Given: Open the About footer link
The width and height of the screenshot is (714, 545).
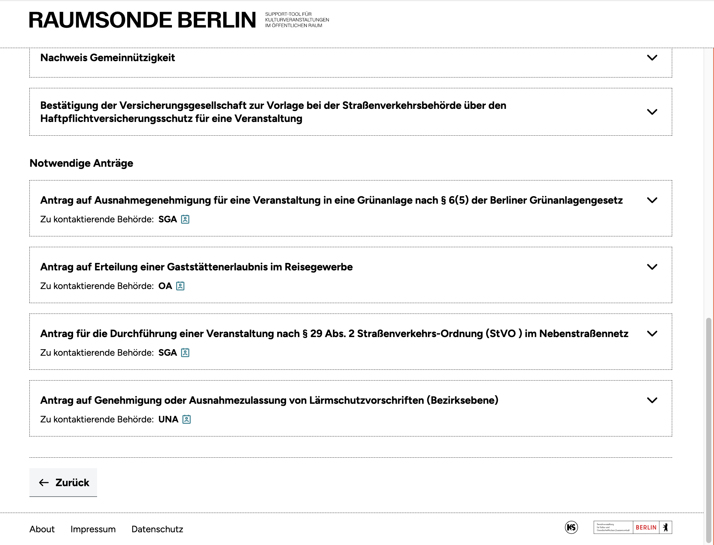Looking at the screenshot, I should 42,529.
